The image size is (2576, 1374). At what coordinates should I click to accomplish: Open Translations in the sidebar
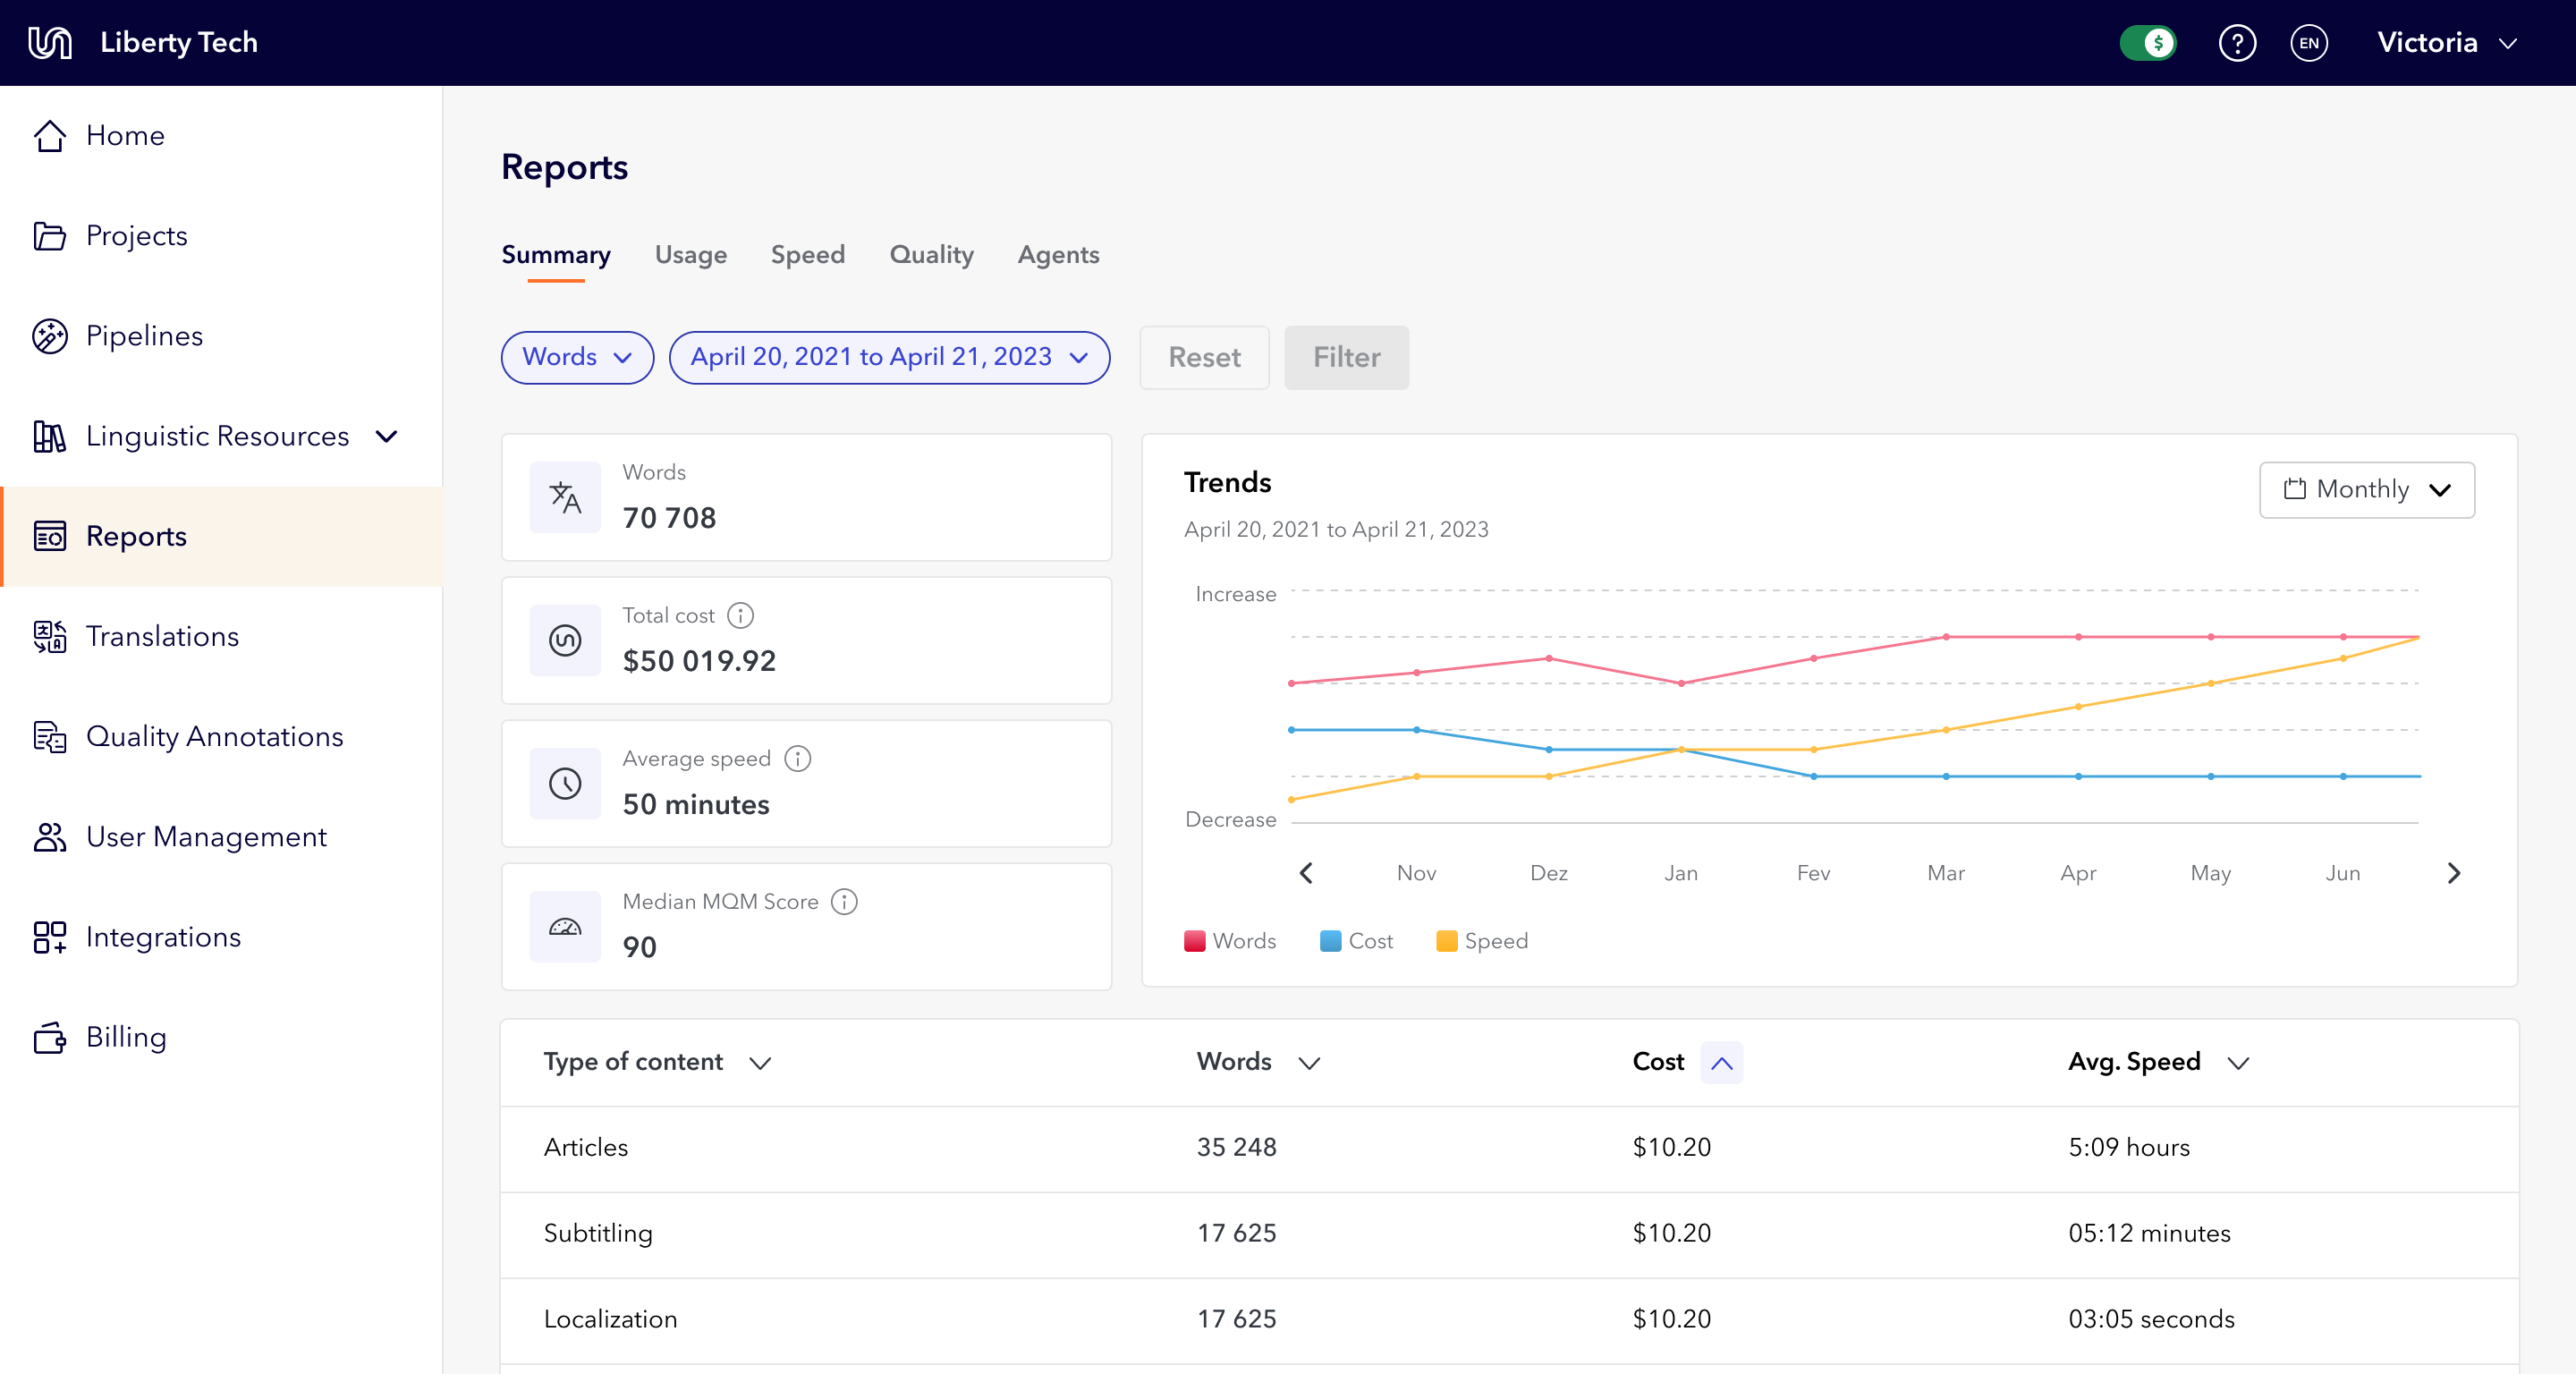[221, 636]
